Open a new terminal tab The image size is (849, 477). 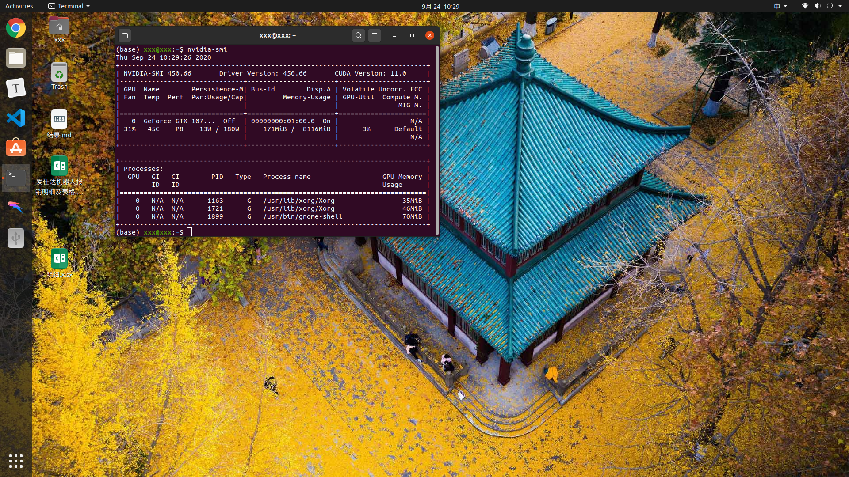pos(125,35)
